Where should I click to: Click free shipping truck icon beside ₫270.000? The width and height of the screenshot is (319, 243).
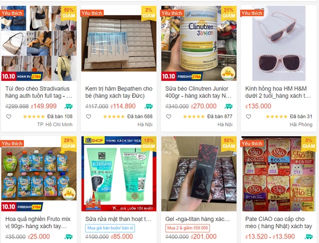[229, 106]
